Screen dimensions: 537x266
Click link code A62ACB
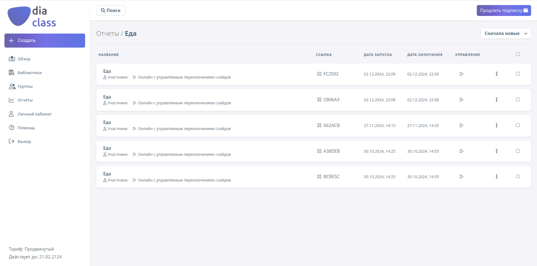click(331, 125)
